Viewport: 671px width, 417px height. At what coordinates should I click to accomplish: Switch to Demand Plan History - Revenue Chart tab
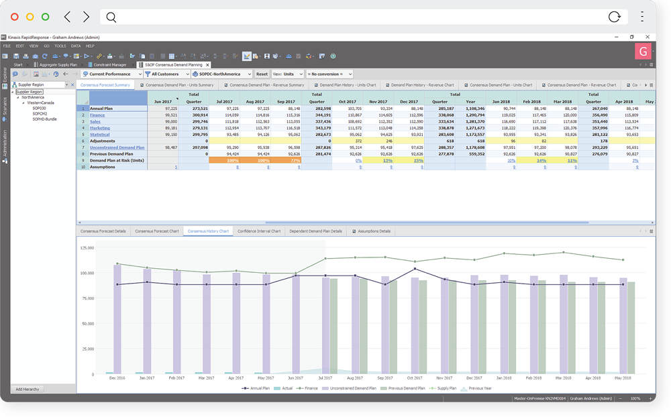[x=419, y=85]
